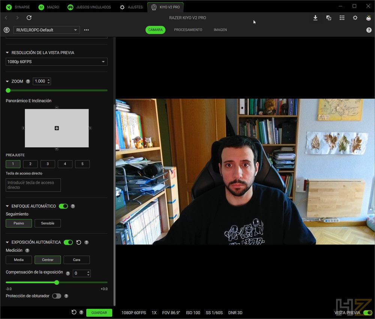Click the exposure compensation stepper arrows

(88, 273)
